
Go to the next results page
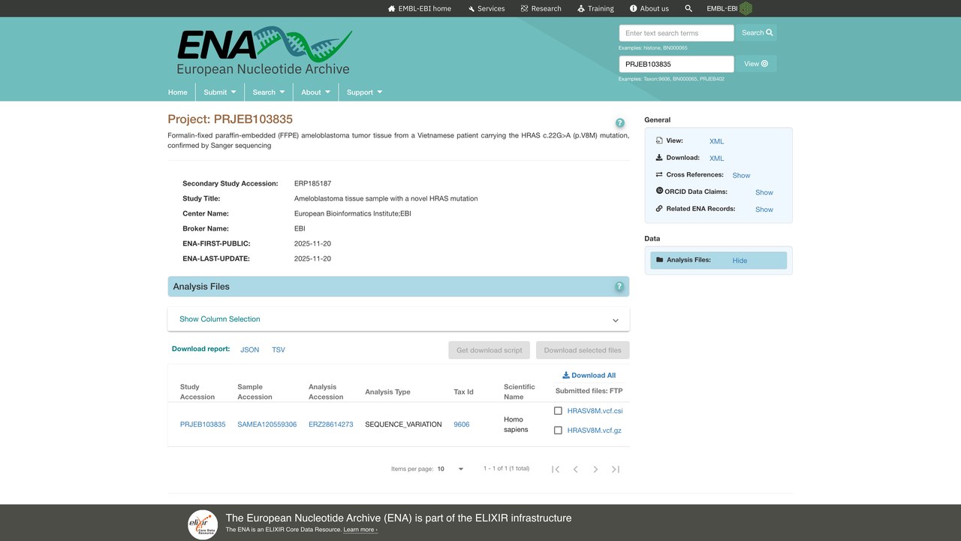pos(595,469)
